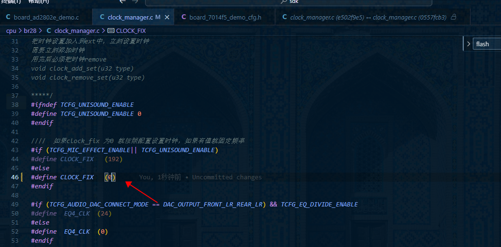
Task: Click the lock icon on diff tab
Action: pos(453,17)
